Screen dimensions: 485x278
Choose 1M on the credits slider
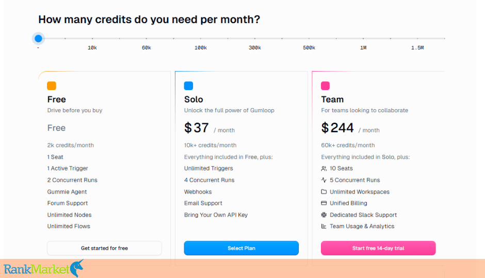coord(363,39)
